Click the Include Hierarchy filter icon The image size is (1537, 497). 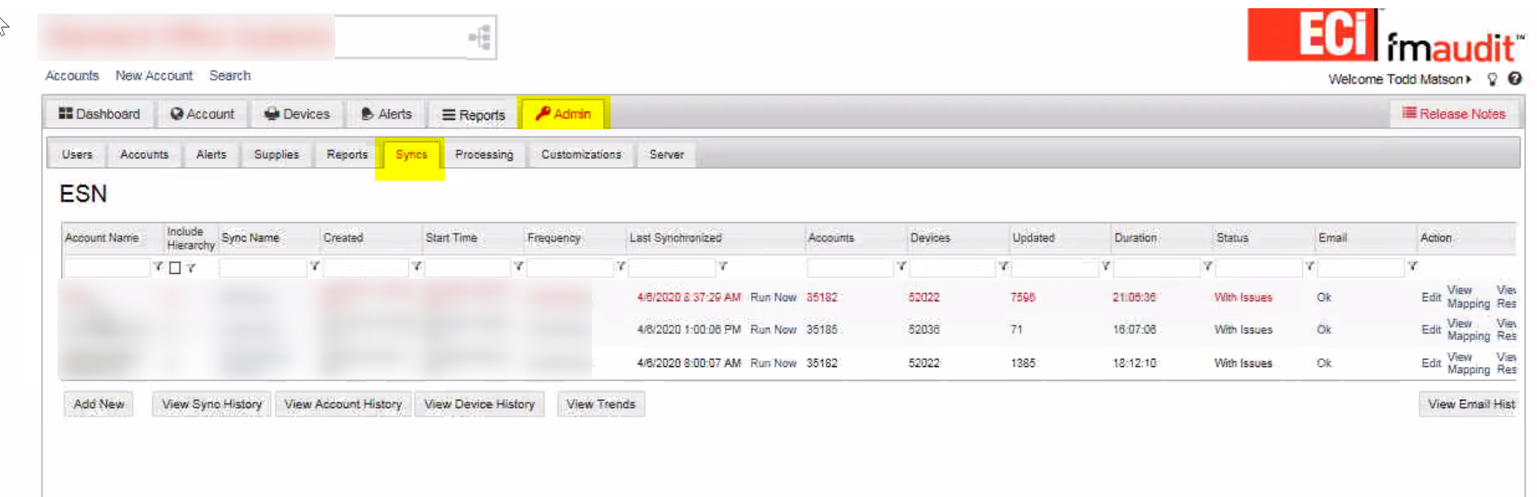pos(191,268)
